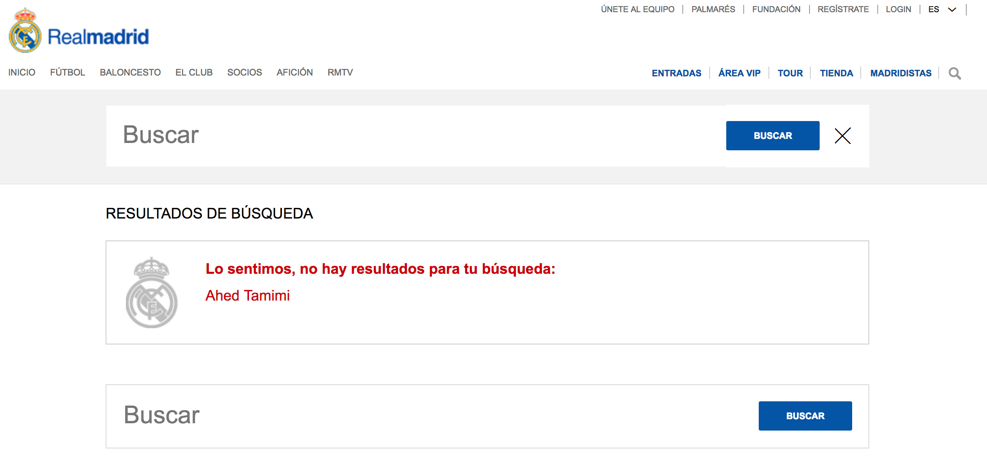Go to INICIO menu item
This screenshot has height=472, width=987.
pyautogui.click(x=22, y=73)
